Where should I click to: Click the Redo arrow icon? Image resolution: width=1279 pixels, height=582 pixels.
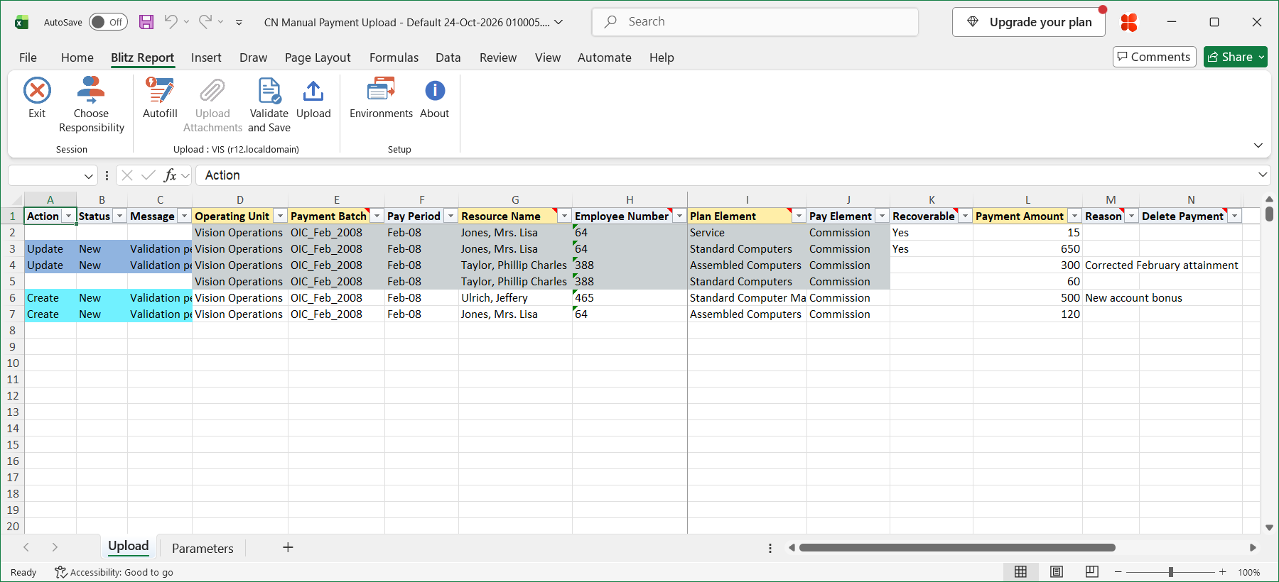pyautogui.click(x=205, y=22)
